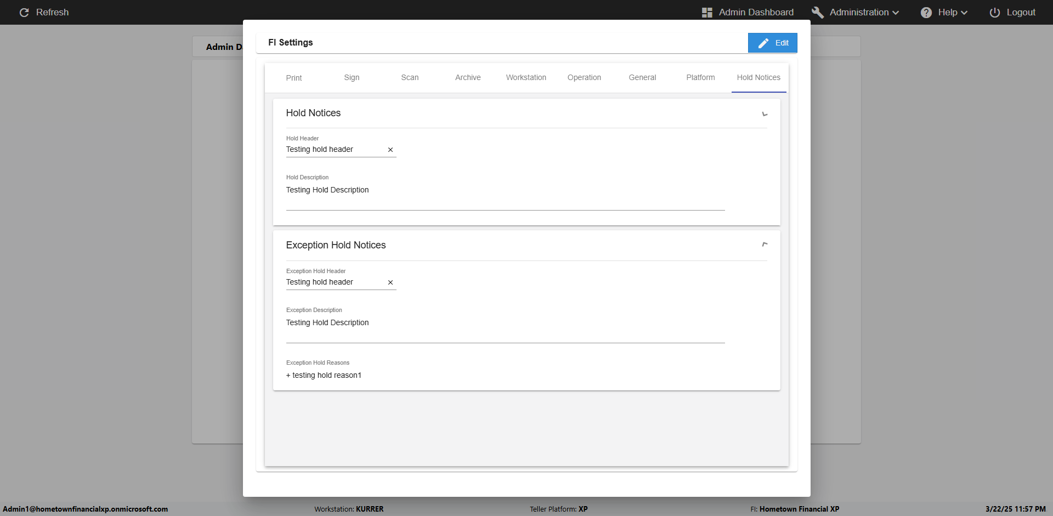Clear the Exception Hold Header with X
This screenshot has height=516, width=1053.
(x=390, y=282)
